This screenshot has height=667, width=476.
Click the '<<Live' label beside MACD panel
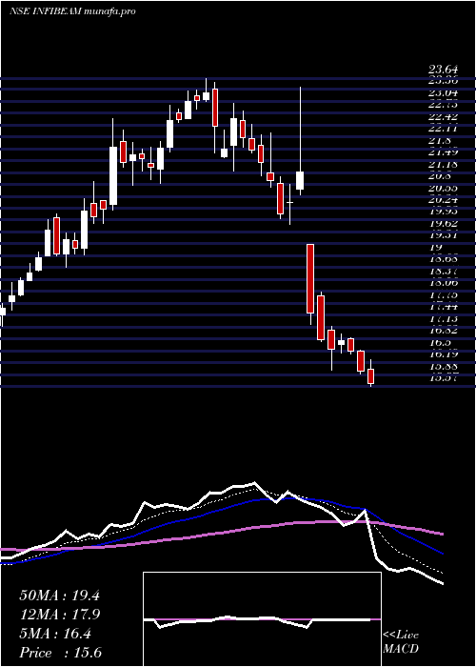click(401, 636)
